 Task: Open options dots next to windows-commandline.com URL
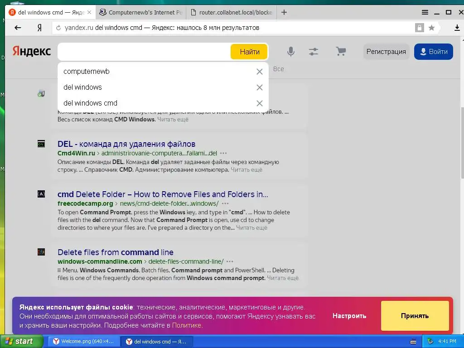point(230,261)
